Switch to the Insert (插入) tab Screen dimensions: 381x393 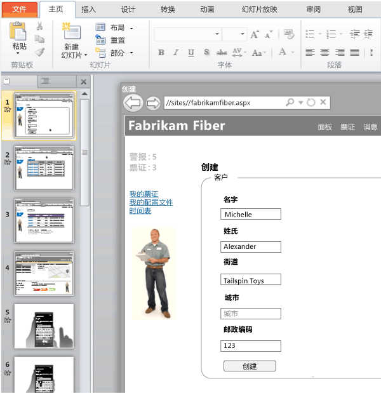click(x=88, y=10)
